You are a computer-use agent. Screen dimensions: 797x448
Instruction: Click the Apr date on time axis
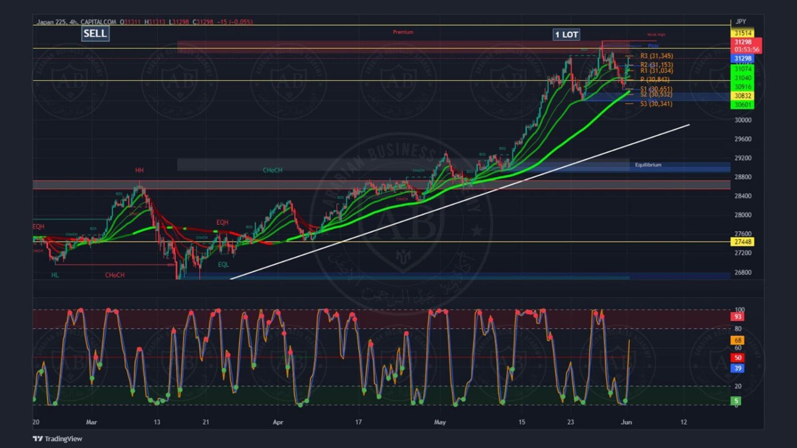click(x=278, y=422)
